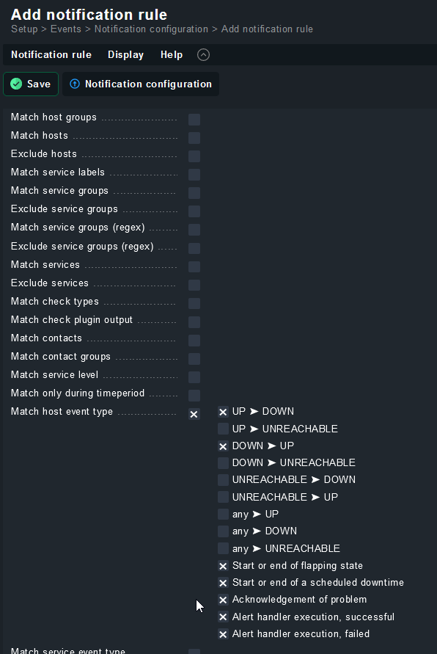Viewport: 437px width, 654px height.
Task: Open Events from the breadcrumb trail
Action: coord(65,29)
